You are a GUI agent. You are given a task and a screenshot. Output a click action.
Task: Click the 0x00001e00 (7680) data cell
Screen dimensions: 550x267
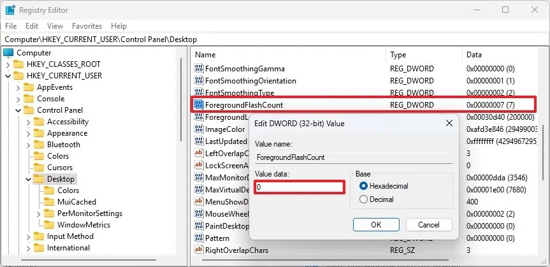click(x=496, y=190)
